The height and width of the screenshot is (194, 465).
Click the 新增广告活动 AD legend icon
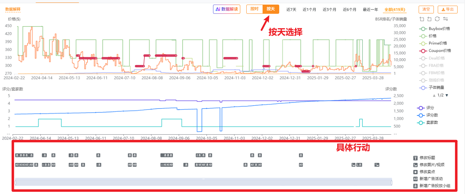click(x=415, y=179)
